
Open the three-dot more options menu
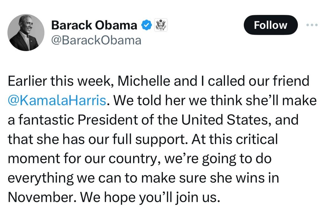click(x=312, y=25)
